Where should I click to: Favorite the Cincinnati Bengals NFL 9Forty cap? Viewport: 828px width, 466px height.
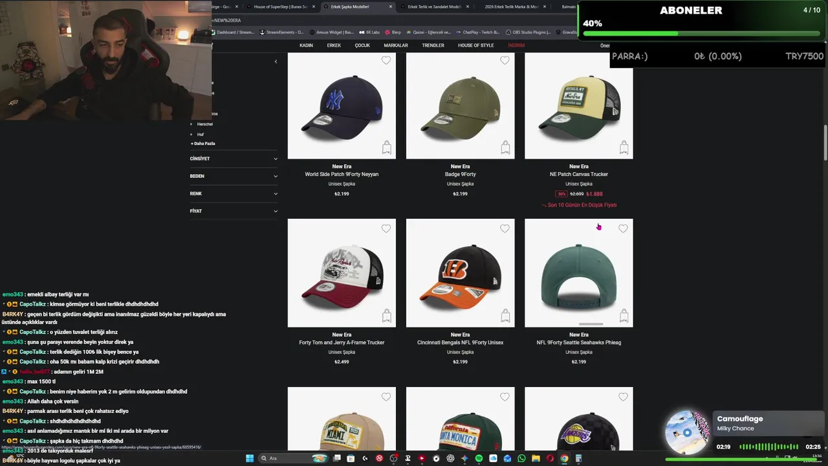[x=505, y=228]
